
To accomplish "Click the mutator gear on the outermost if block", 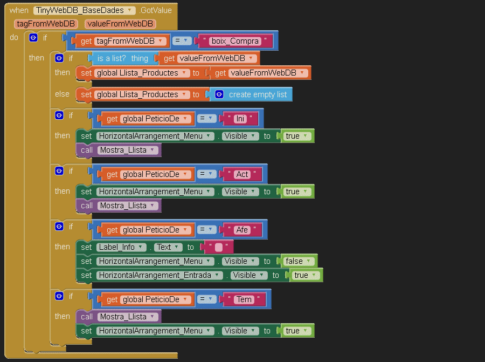I will pos(33,38).
